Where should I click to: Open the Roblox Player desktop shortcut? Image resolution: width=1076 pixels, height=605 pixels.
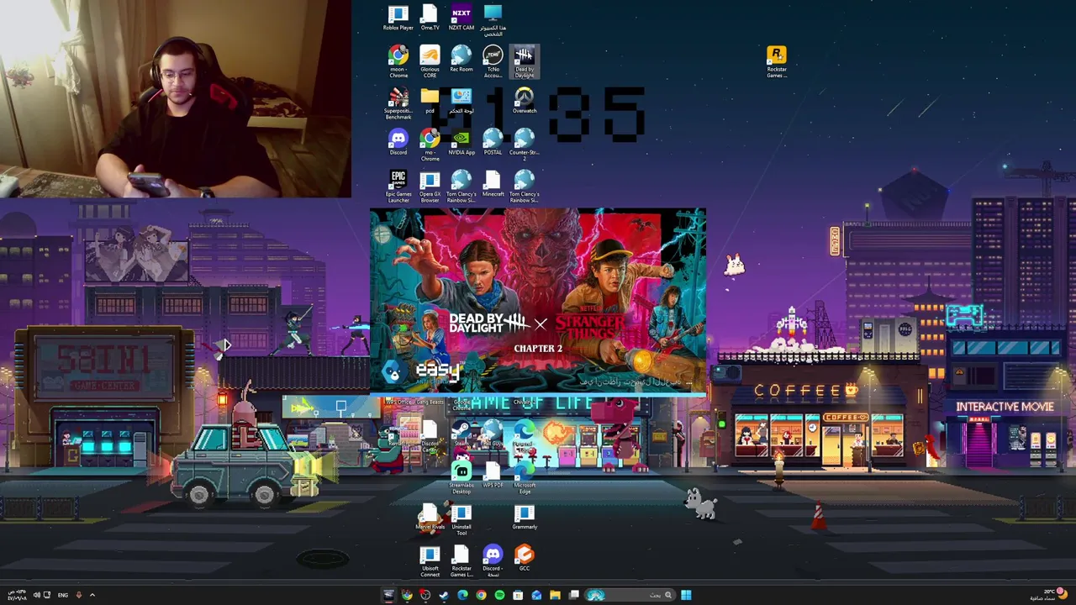pyautogui.click(x=398, y=18)
